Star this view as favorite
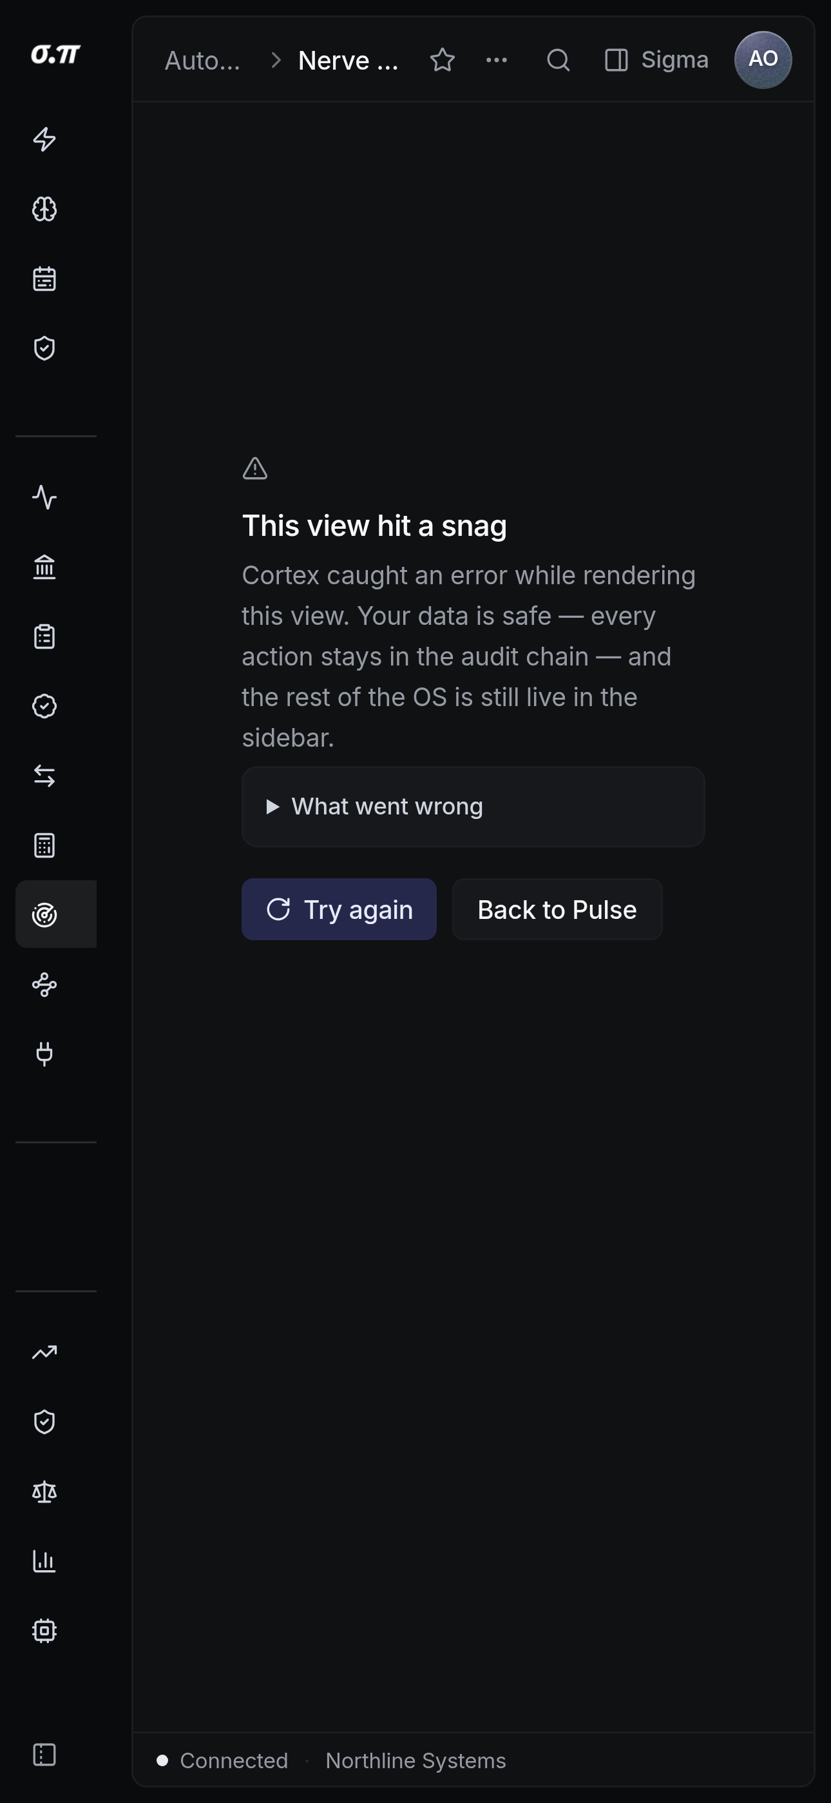 443,60
